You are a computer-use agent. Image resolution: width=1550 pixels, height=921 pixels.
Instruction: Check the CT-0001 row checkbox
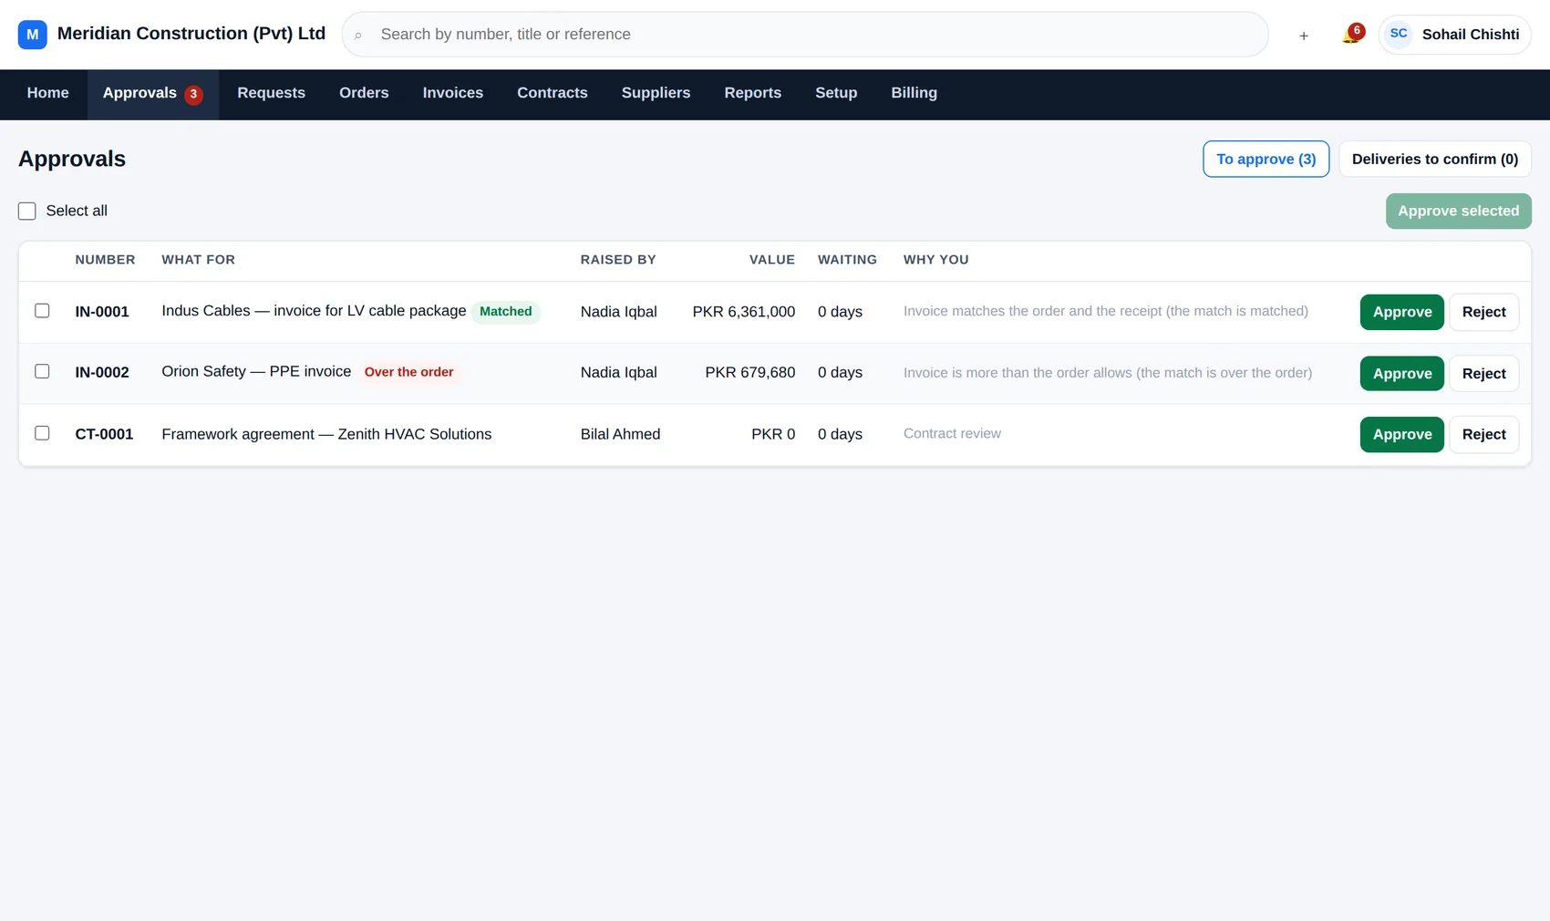click(42, 433)
